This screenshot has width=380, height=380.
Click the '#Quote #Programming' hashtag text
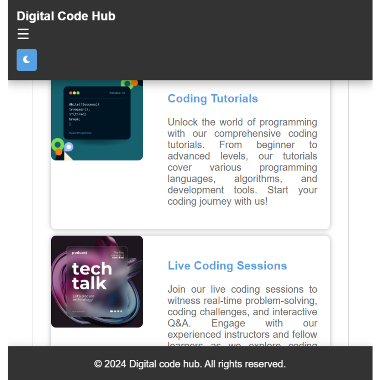tap(80, 133)
